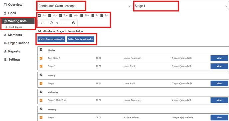View Stage 1 Main Pool class
The height and width of the screenshot is (121, 229).
219,100
